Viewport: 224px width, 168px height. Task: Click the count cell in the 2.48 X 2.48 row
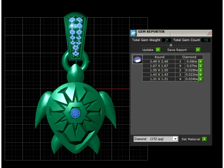coord(180,62)
